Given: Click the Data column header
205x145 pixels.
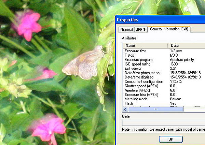Looking at the screenshot, I should [x=187, y=46].
